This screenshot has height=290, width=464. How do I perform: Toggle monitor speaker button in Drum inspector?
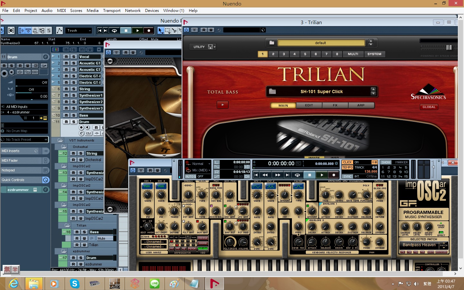click(12, 72)
